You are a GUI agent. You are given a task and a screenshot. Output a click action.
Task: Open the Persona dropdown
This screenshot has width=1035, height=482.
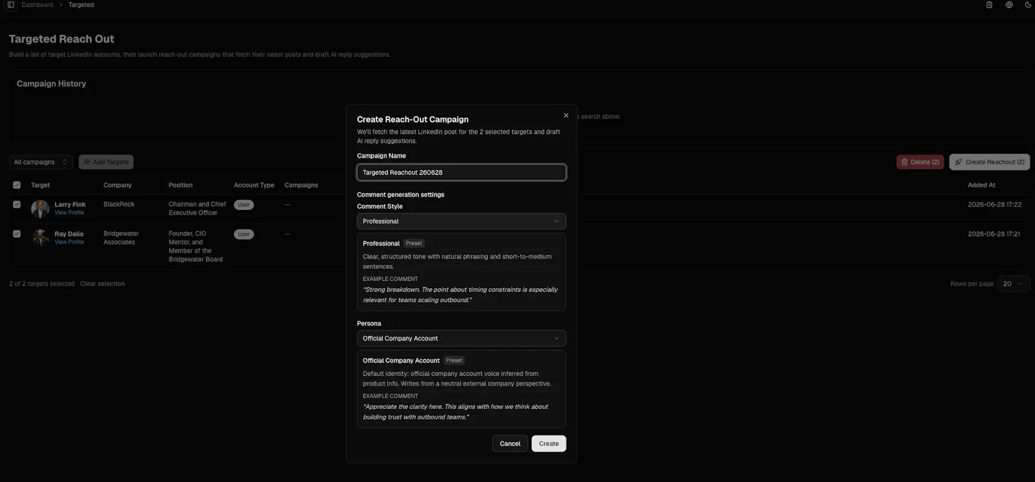click(x=461, y=339)
